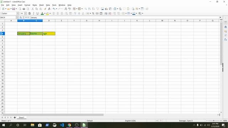Viewport: 228px width, 128px height.
Task: Open the Borders dropdown arrow
Action: pos(126,14)
